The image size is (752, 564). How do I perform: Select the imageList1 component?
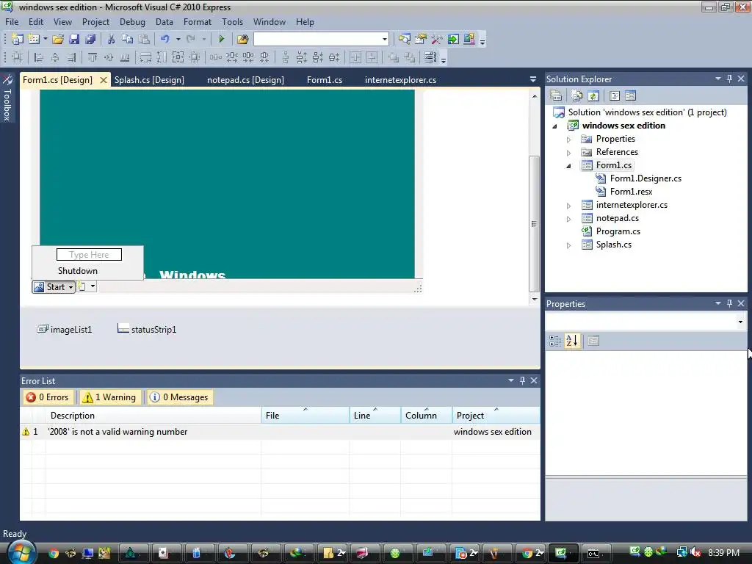65,330
